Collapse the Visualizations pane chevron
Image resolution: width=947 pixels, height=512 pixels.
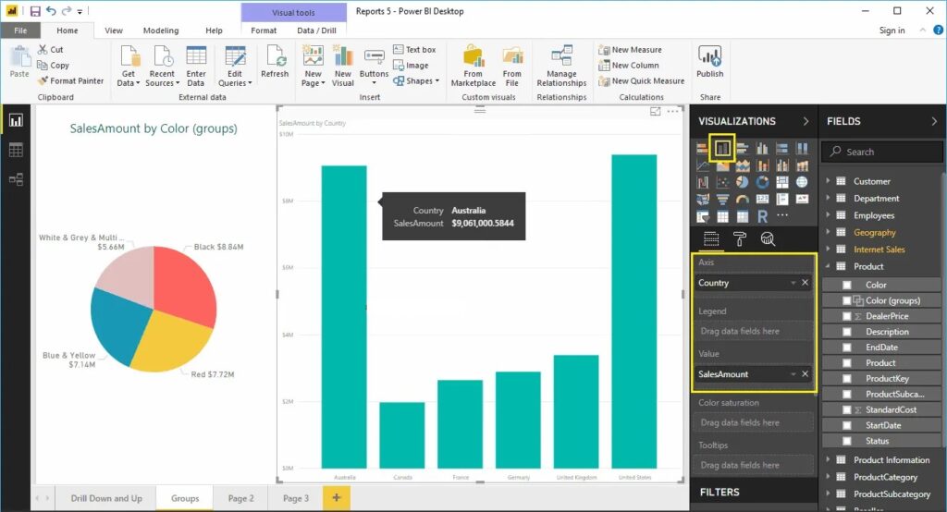[x=806, y=121]
